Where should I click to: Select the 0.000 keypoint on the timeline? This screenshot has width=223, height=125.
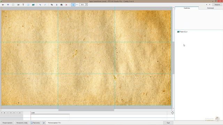[x=33, y=113]
